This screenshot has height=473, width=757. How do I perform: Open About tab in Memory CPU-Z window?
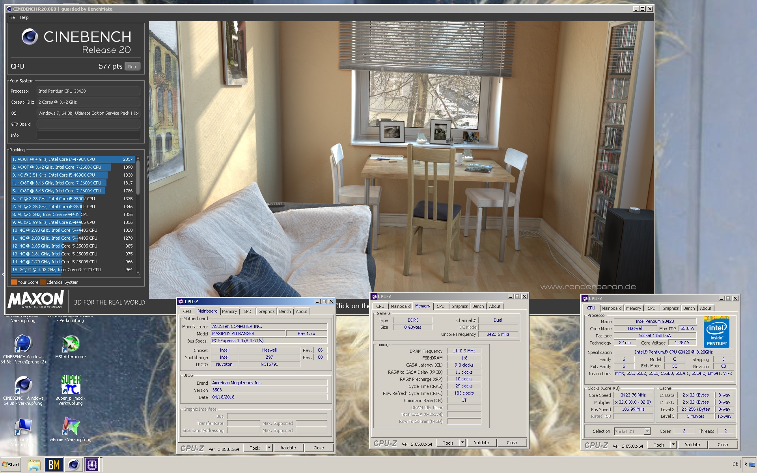[x=494, y=306]
